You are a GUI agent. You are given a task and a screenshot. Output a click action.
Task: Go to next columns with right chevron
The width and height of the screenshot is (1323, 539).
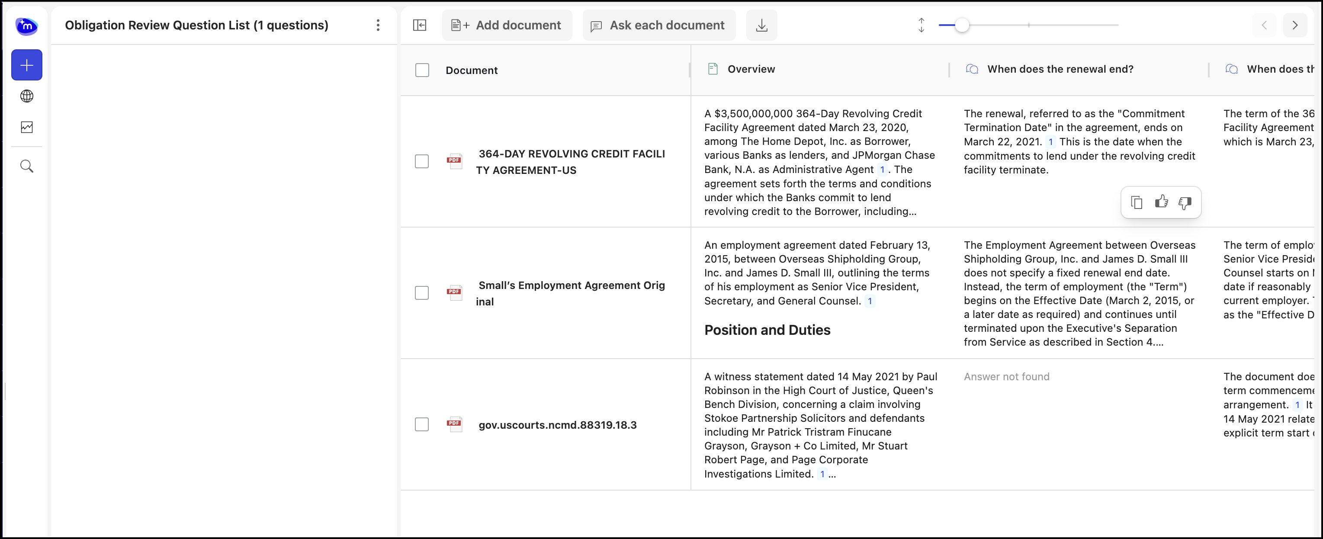1295,25
